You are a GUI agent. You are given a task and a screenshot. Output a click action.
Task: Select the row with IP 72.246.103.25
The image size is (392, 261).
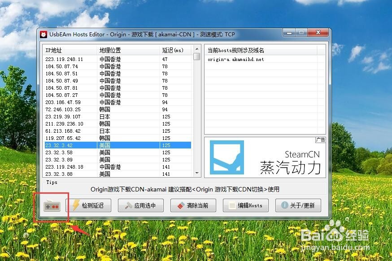[118, 109]
